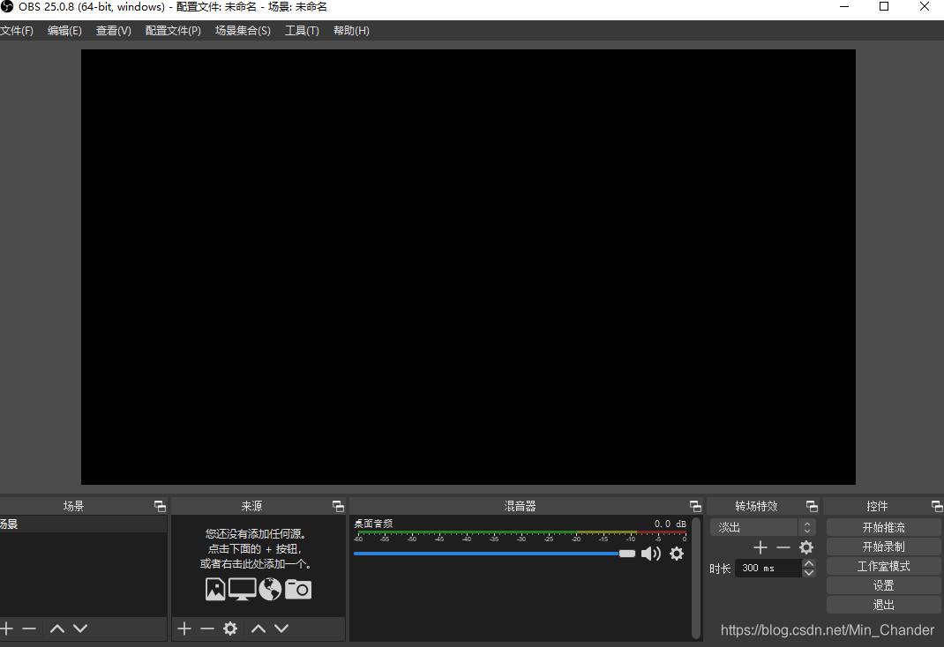Open the 淡出 transition dropdown
This screenshot has width=944, height=647.
click(x=763, y=527)
